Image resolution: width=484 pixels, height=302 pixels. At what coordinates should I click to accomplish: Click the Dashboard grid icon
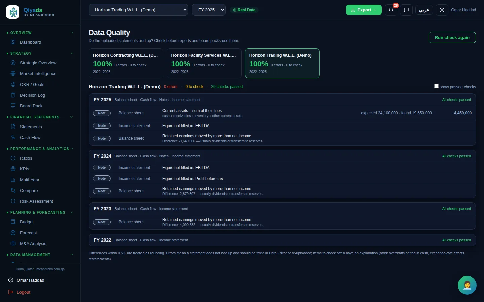click(x=13, y=42)
